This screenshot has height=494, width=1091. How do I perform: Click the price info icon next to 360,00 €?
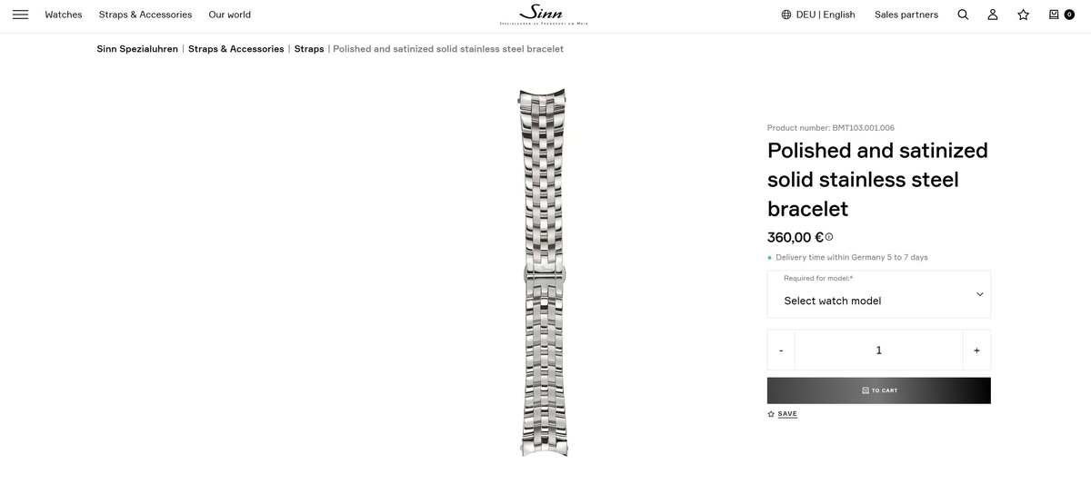tap(829, 237)
